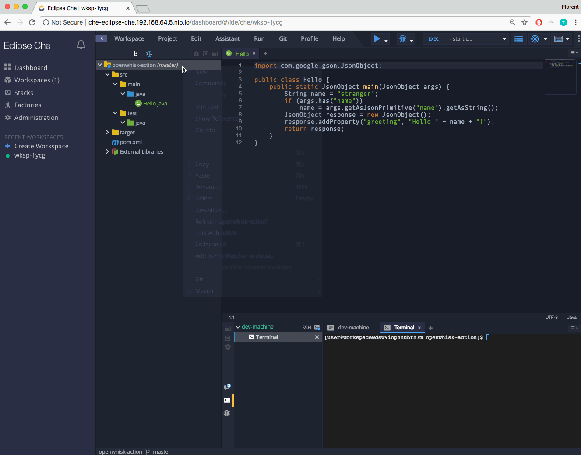Toggle the highlighted projects view icon in explorer
581x455 pixels.
pyautogui.click(x=136, y=53)
